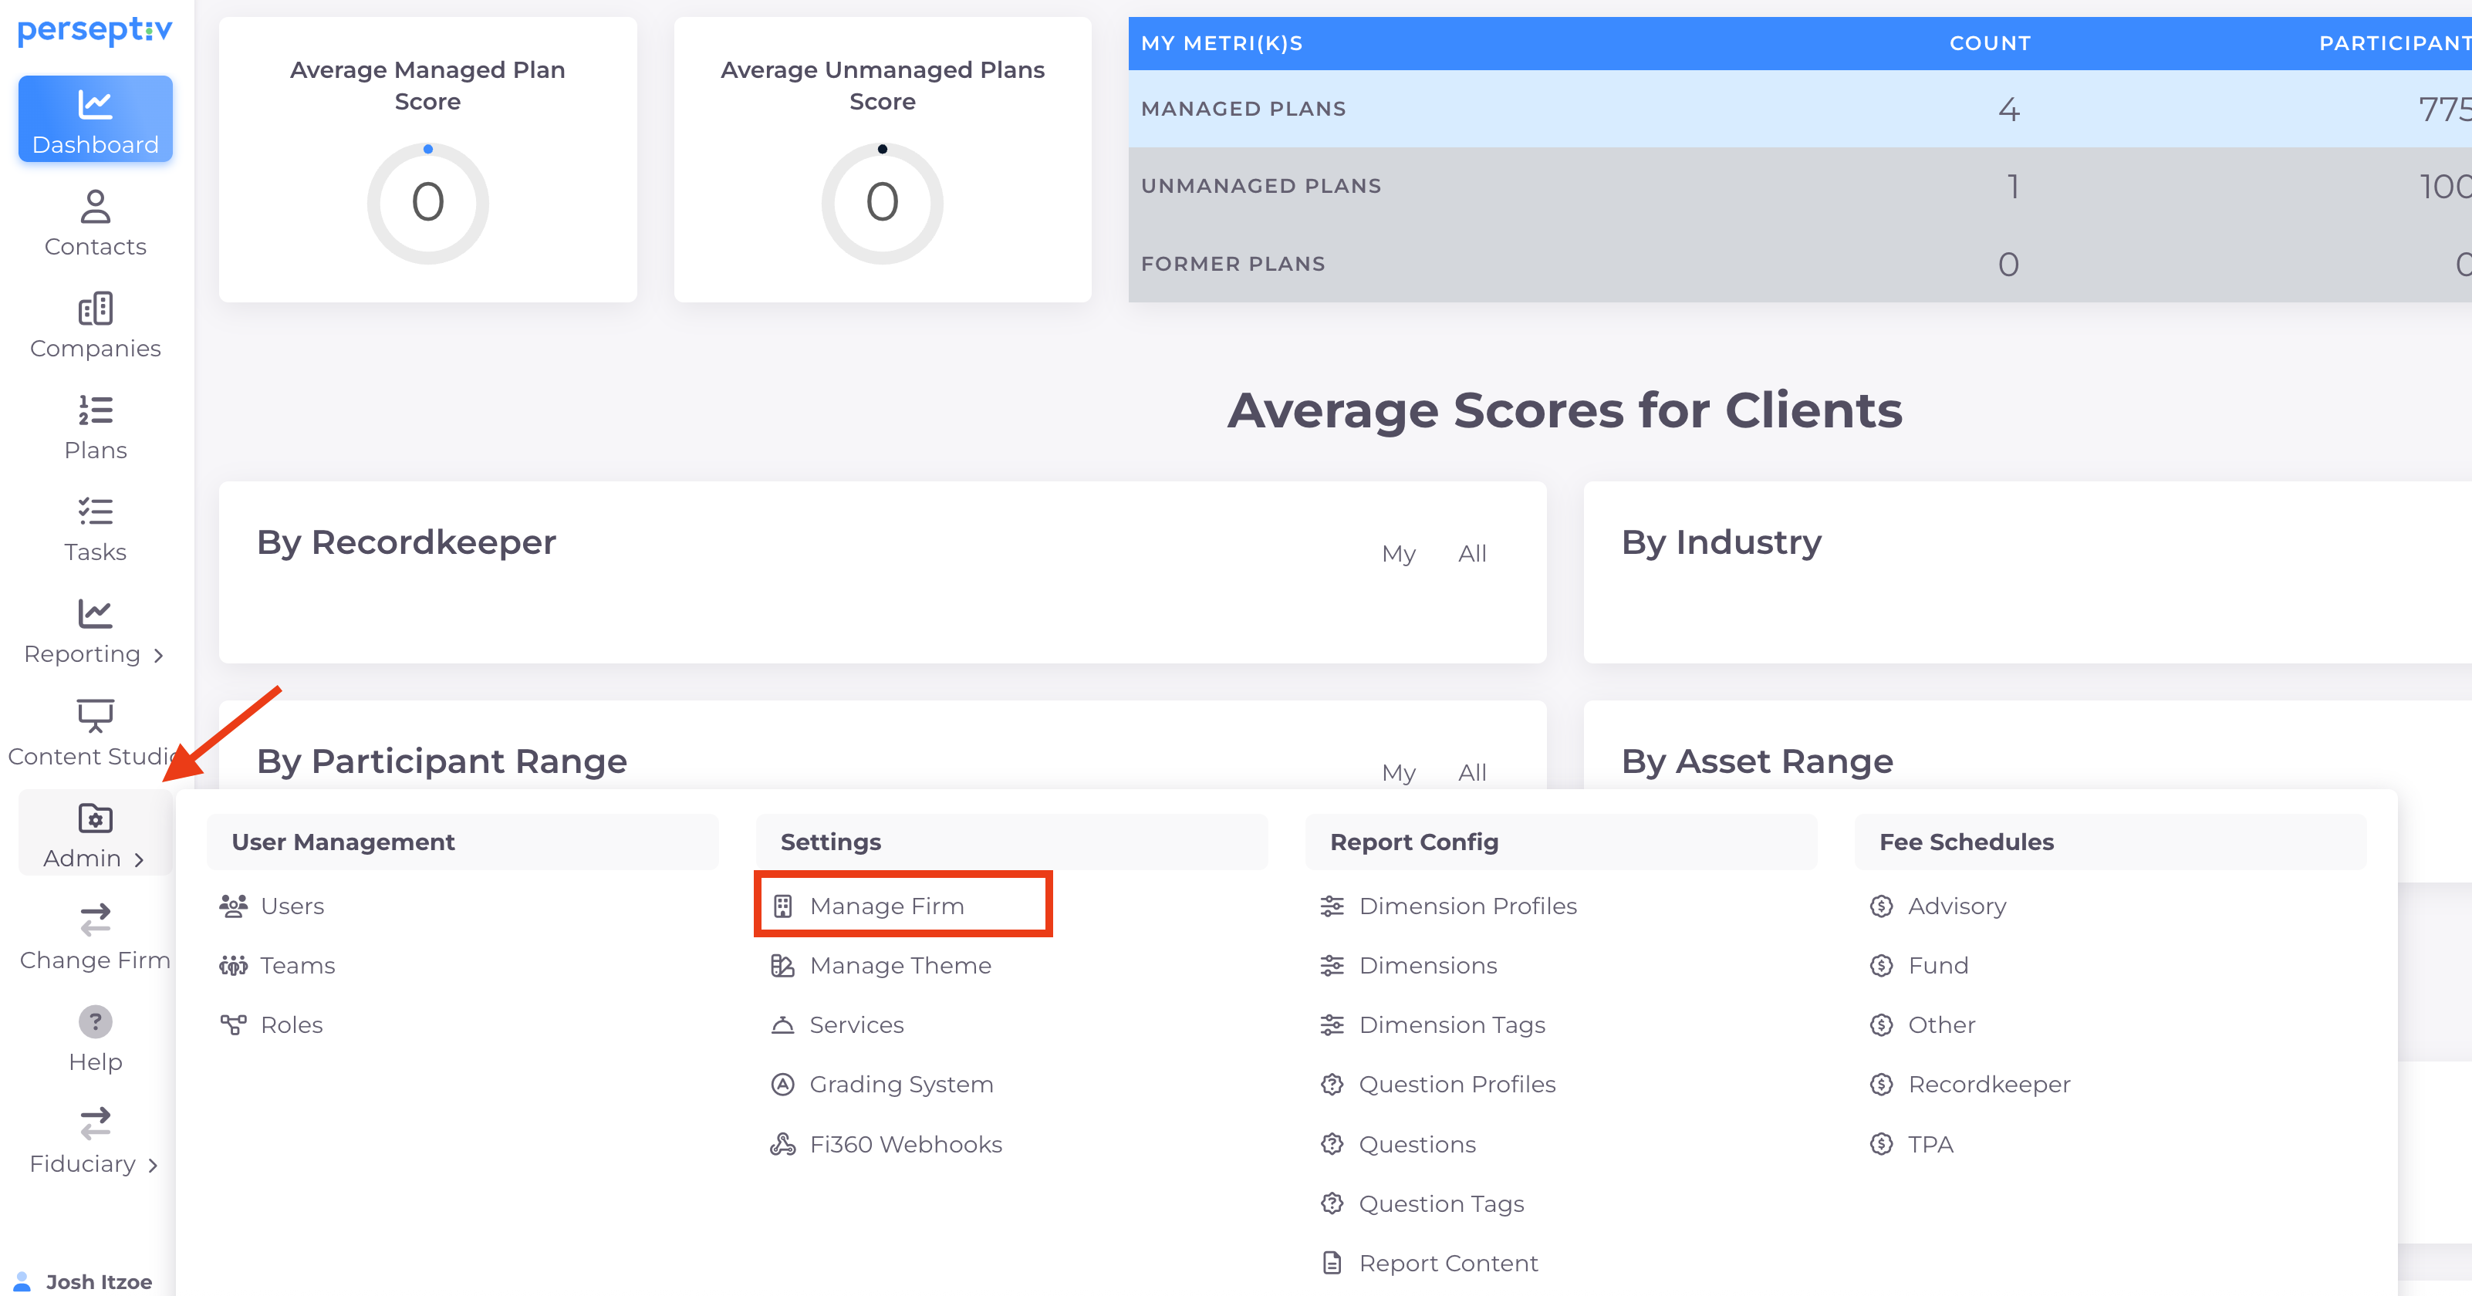This screenshot has height=1296, width=2472.
Task: Switch By Recordkeeper to All view
Action: click(1471, 554)
